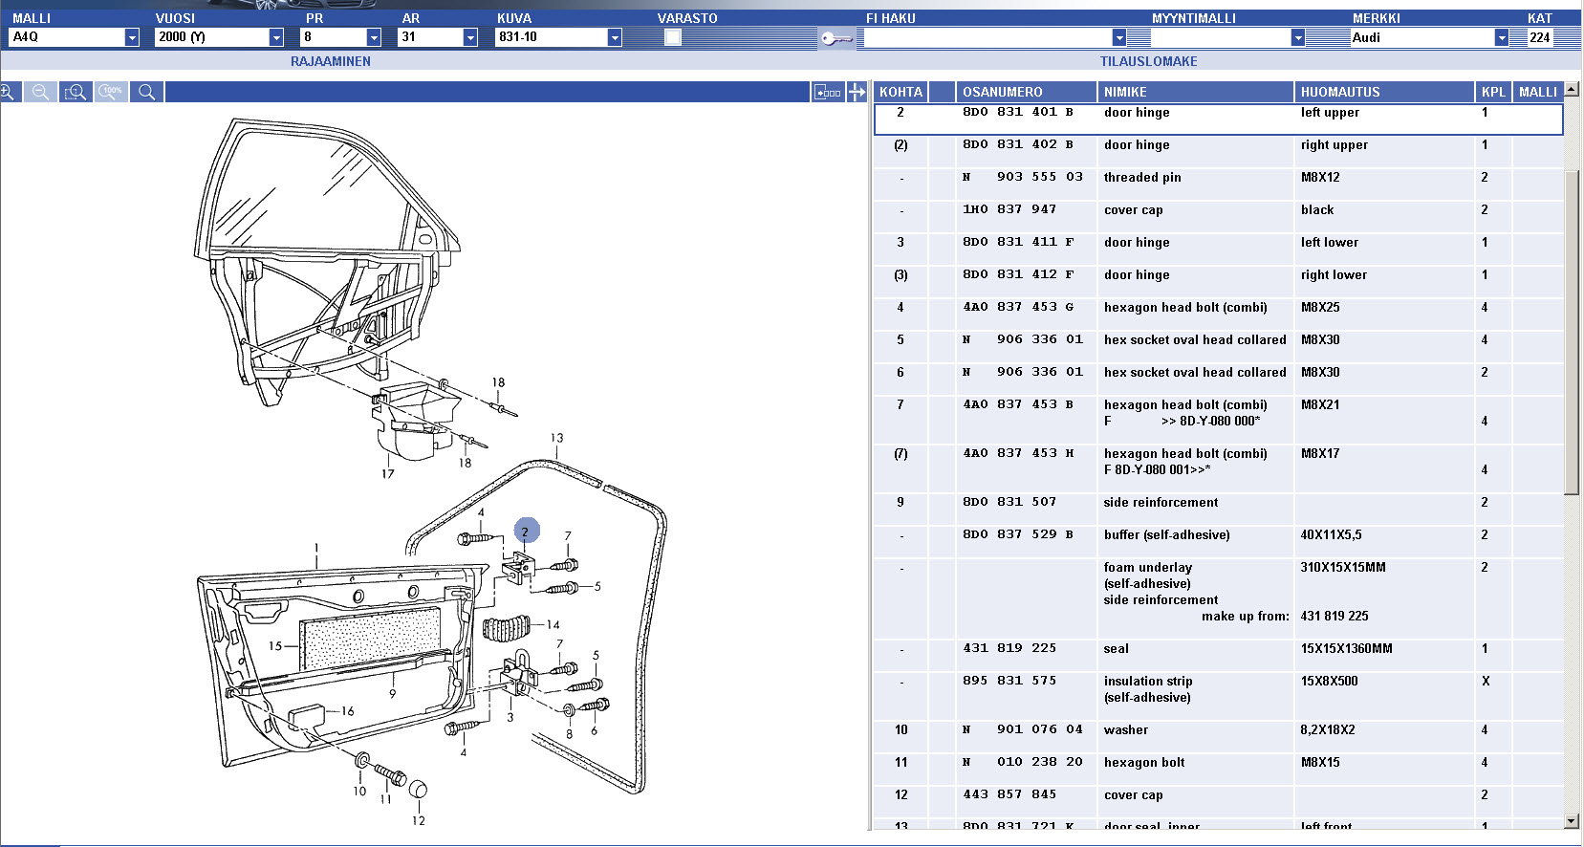Click callout number 2 in the diagram
Viewport: 1584px width, 847px height.
[x=526, y=531]
